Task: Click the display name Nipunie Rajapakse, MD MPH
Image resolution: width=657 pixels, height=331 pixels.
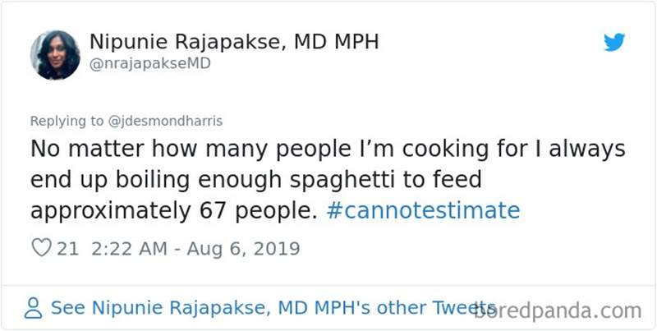Action: coord(233,42)
